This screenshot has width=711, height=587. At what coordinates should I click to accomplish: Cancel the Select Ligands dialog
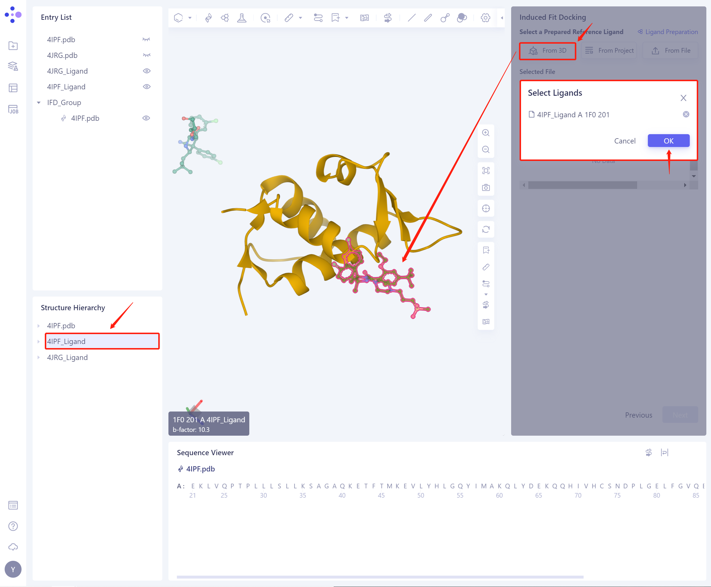click(625, 141)
